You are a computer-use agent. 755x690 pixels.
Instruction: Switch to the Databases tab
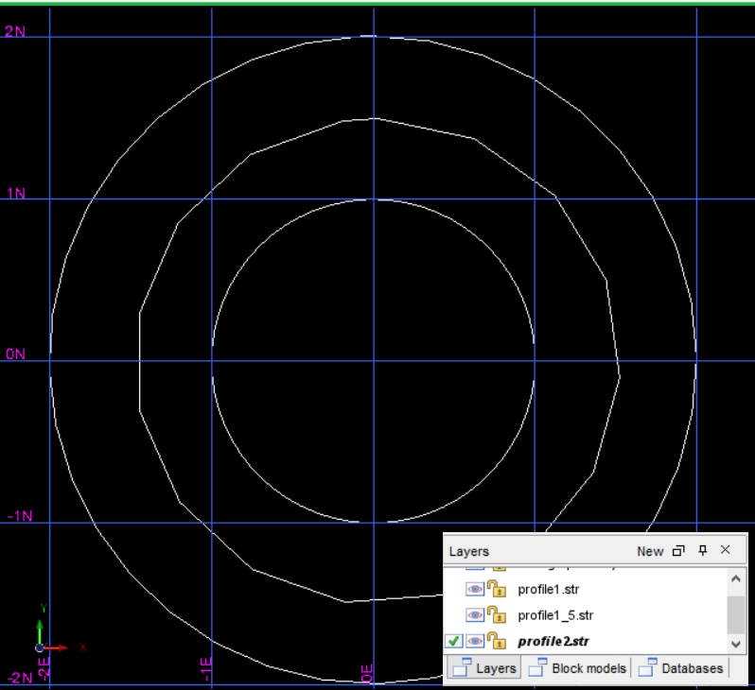(681, 668)
